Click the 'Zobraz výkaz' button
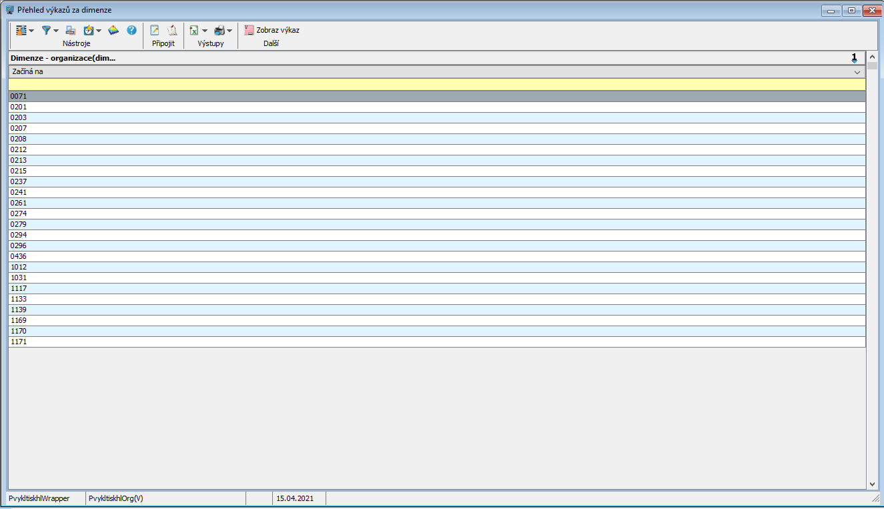Image resolution: width=884 pixels, height=509 pixels. 272,30
